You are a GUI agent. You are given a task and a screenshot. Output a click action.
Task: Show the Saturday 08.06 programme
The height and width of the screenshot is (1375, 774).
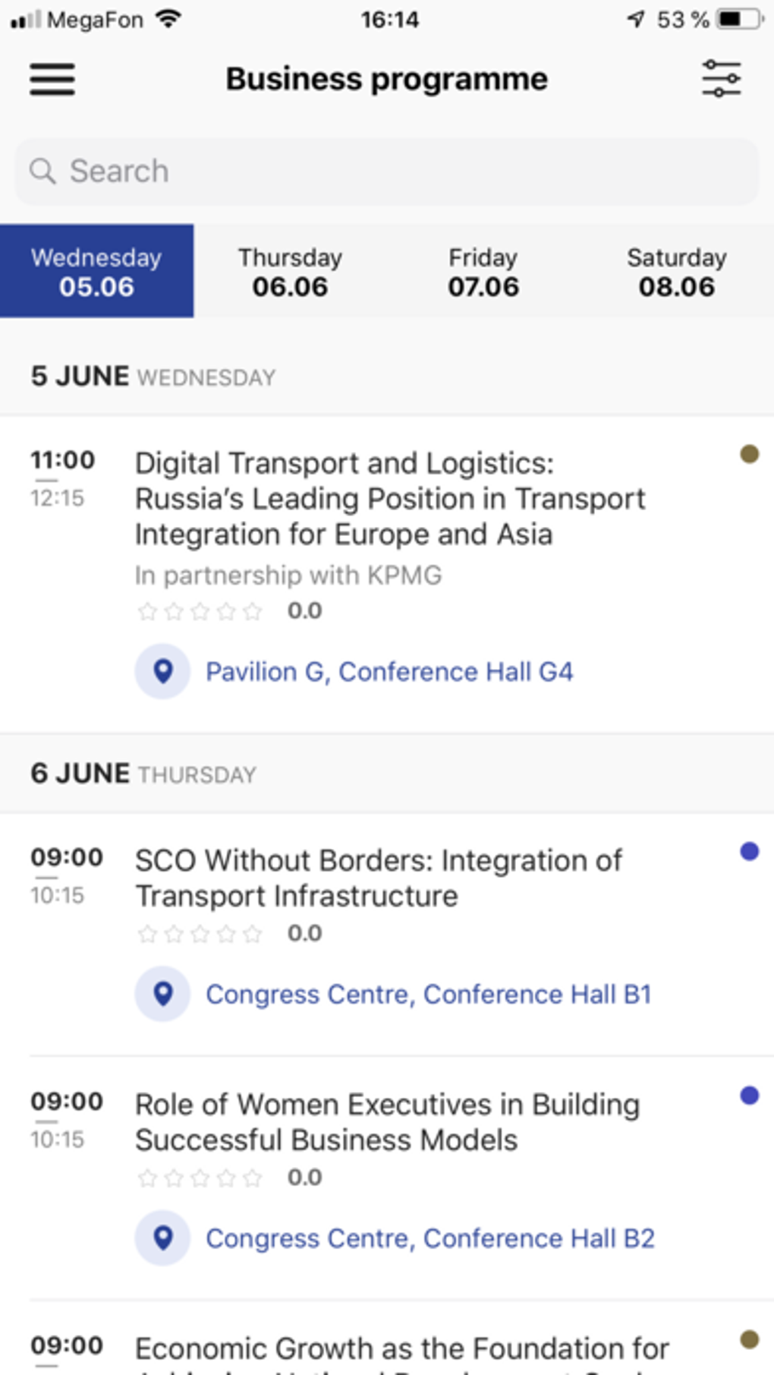(676, 271)
